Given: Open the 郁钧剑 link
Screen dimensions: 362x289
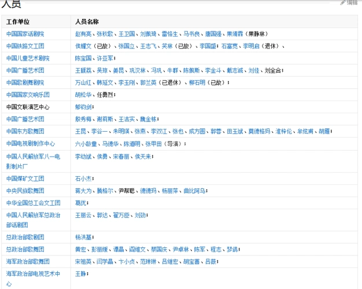Looking at the screenshot, I should point(83,107).
